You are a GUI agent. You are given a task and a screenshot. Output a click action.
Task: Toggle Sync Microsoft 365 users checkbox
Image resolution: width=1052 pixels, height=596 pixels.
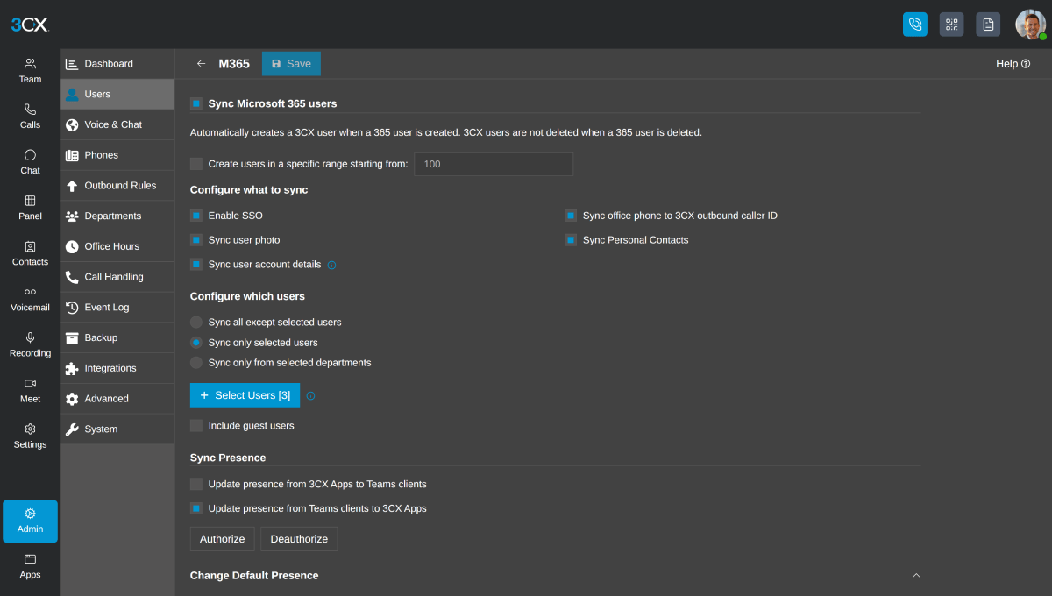(196, 103)
